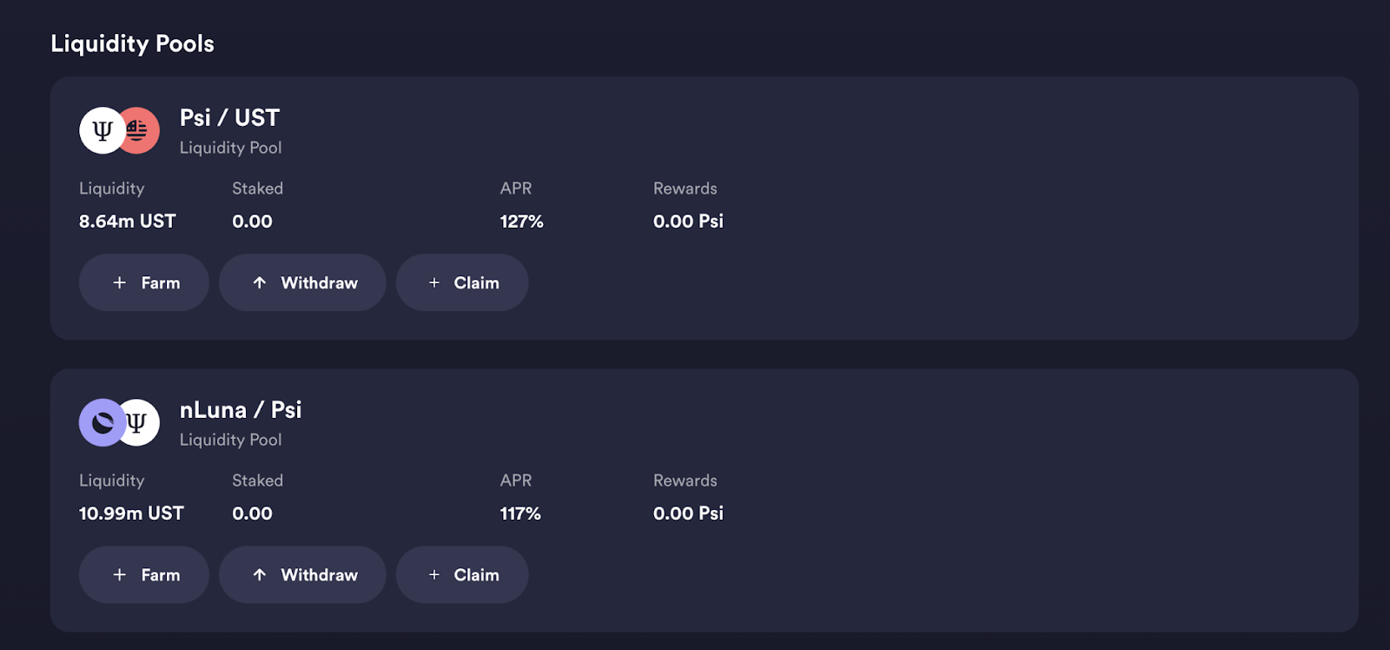1390x650 pixels.
Task: Click the 0.00 Psi rewards in Psi / UST pool
Action: tap(688, 222)
